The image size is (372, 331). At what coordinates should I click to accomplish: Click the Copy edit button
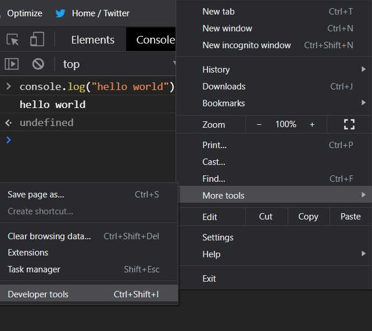click(x=308, y=217)
